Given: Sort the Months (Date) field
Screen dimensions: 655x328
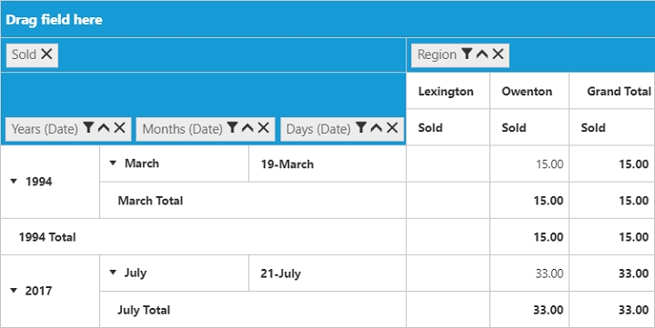Looking at the screenshot, I should (x=247, y=128).
